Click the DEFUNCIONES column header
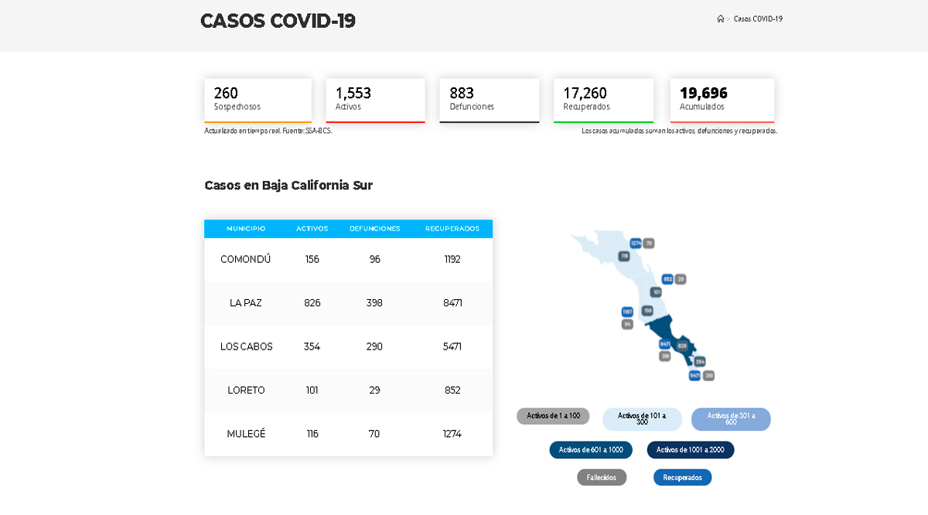Viewport: 928px width, 515px height. tap(375, 229)
